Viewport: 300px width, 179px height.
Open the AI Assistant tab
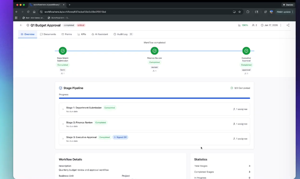pyautogui.click(x=99, y=34)
